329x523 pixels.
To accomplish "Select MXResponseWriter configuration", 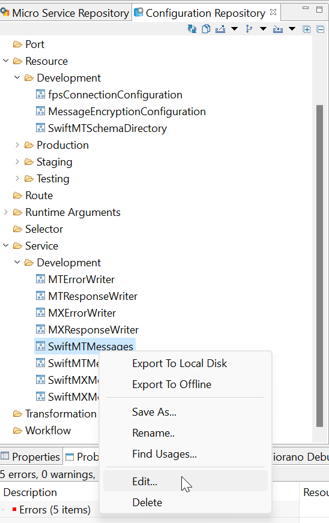I will (x=93, y=330).
